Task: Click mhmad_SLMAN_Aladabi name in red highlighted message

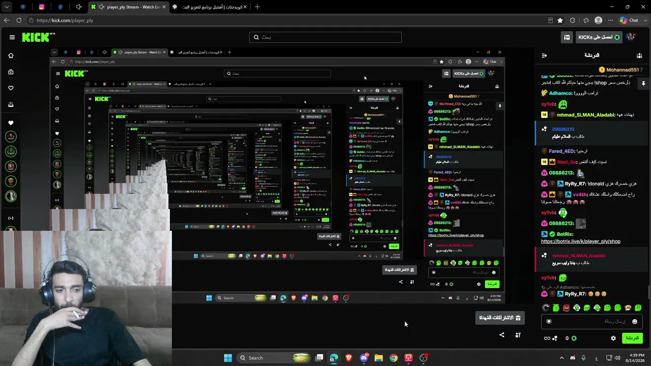Action: coord(579,256)
